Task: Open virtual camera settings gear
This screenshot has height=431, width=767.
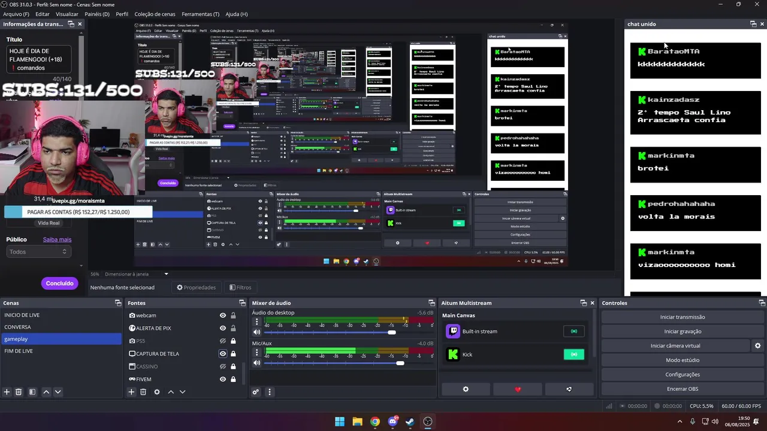Action: (757, 345)
